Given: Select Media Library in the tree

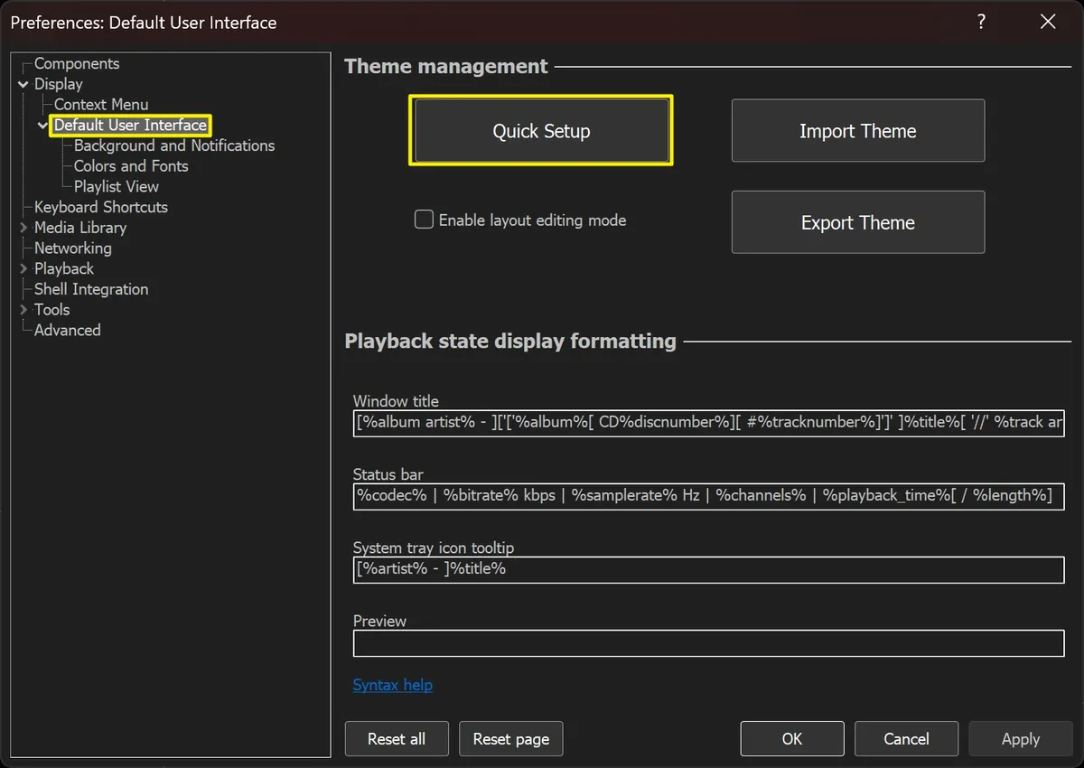Looking at the screenshot, I should pyautogui.click(x=80, y=228).
